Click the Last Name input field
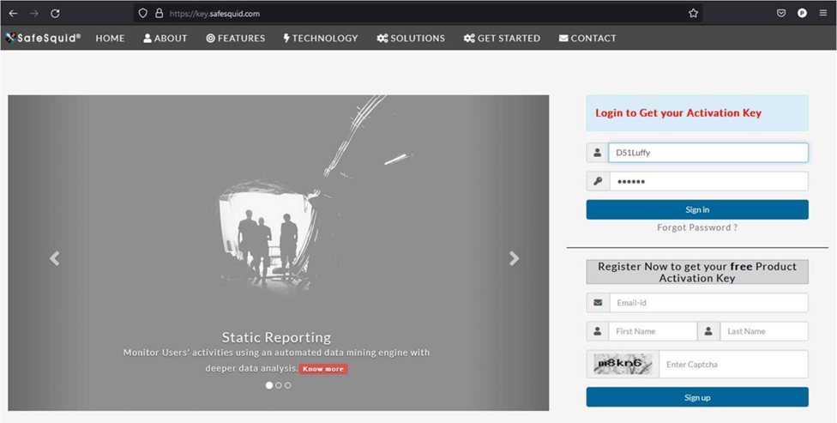This screenshot has width=837, height=423. [x=764, y=331]
